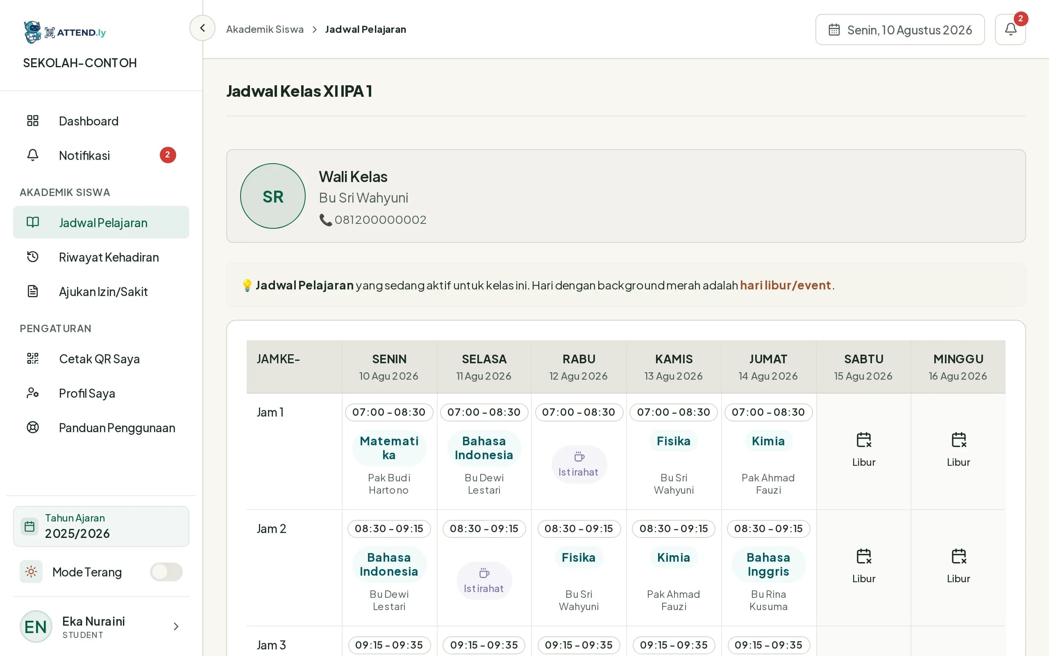Select Jadwal Pelajaran in sidebar
The height and width of the screenshot is (656, 1049).
[x=101, y=223]
